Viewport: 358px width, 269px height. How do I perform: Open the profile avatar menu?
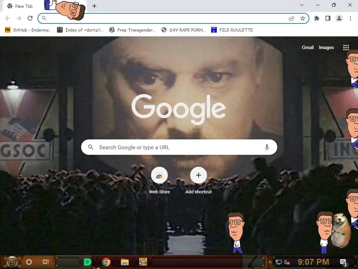click(x=339, y=18)
